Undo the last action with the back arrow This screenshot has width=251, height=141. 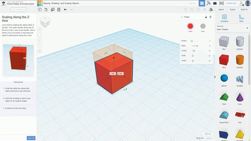click(x=65, y=9)
